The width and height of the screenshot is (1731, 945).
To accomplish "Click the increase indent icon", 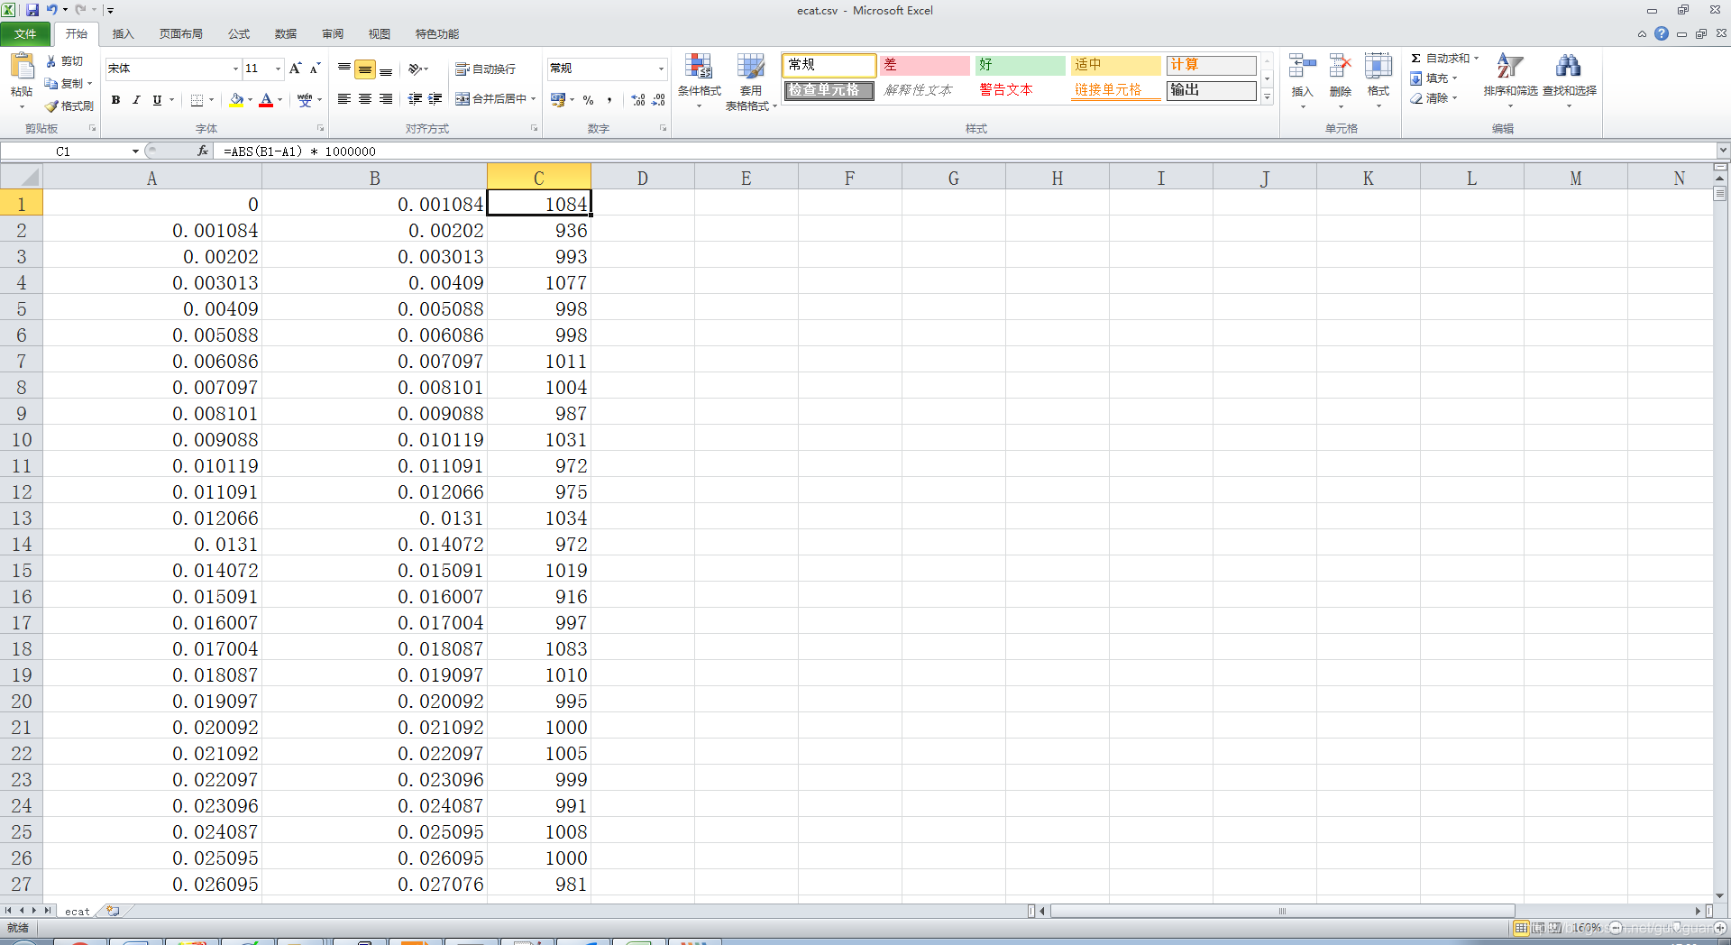I will point(435,99).
